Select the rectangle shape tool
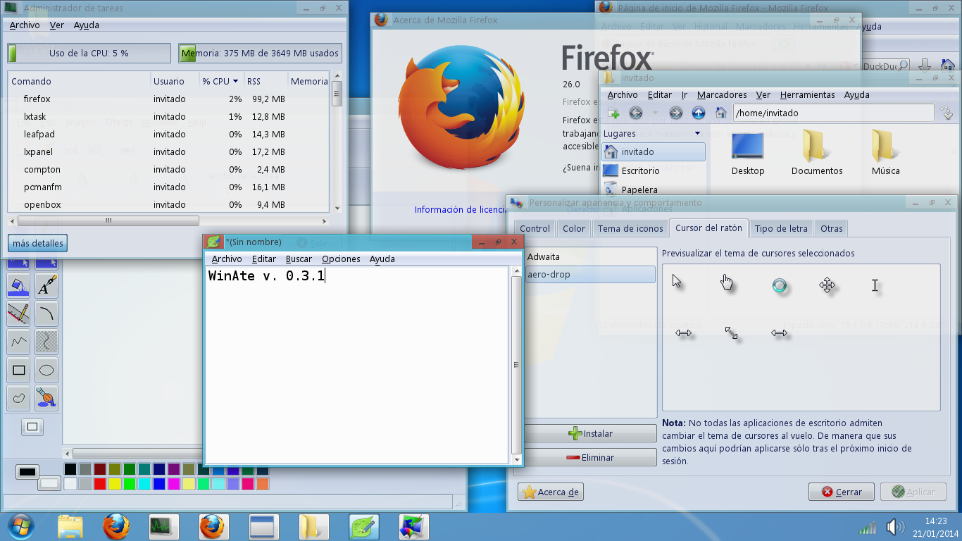Image resolution: width=962 pixels, height=541 pixels. tap(18, 370)
